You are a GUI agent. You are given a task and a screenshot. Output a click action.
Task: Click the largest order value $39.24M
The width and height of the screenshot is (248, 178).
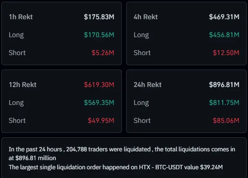point(211,167)
